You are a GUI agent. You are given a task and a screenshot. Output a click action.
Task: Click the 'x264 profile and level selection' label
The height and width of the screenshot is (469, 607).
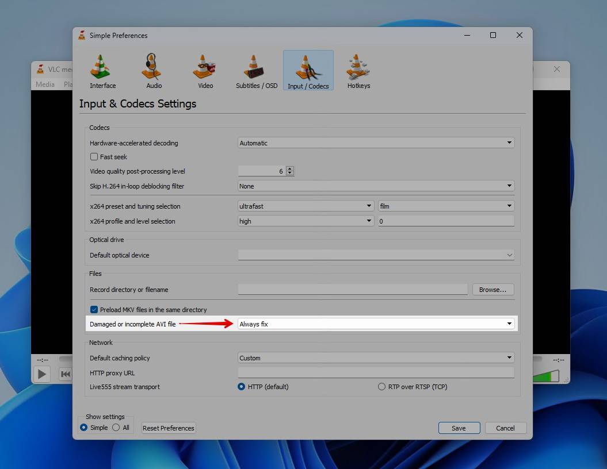[132, 221]
